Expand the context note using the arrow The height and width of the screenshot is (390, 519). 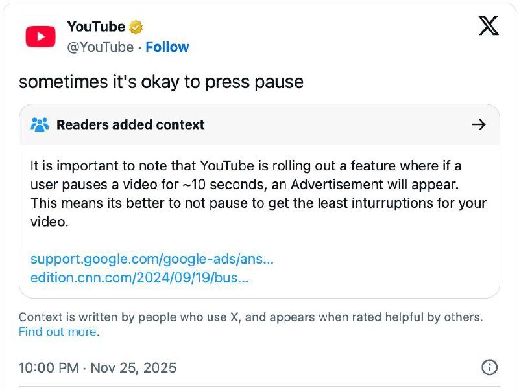point(479,124)
